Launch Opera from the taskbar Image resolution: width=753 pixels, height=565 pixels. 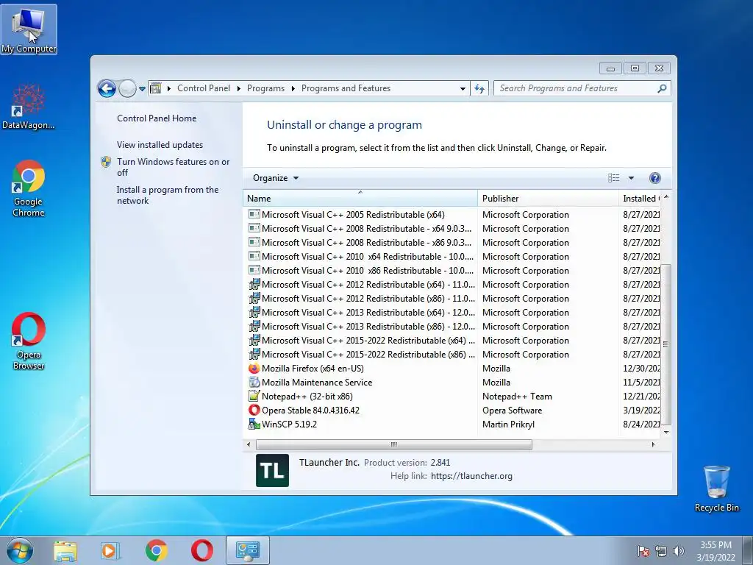click(x=201, y=550)
